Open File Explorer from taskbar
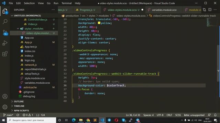 point(81,120)
